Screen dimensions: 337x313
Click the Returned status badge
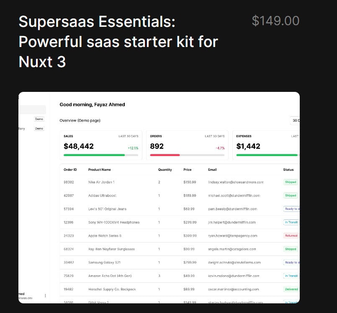[x=291, y=236]
